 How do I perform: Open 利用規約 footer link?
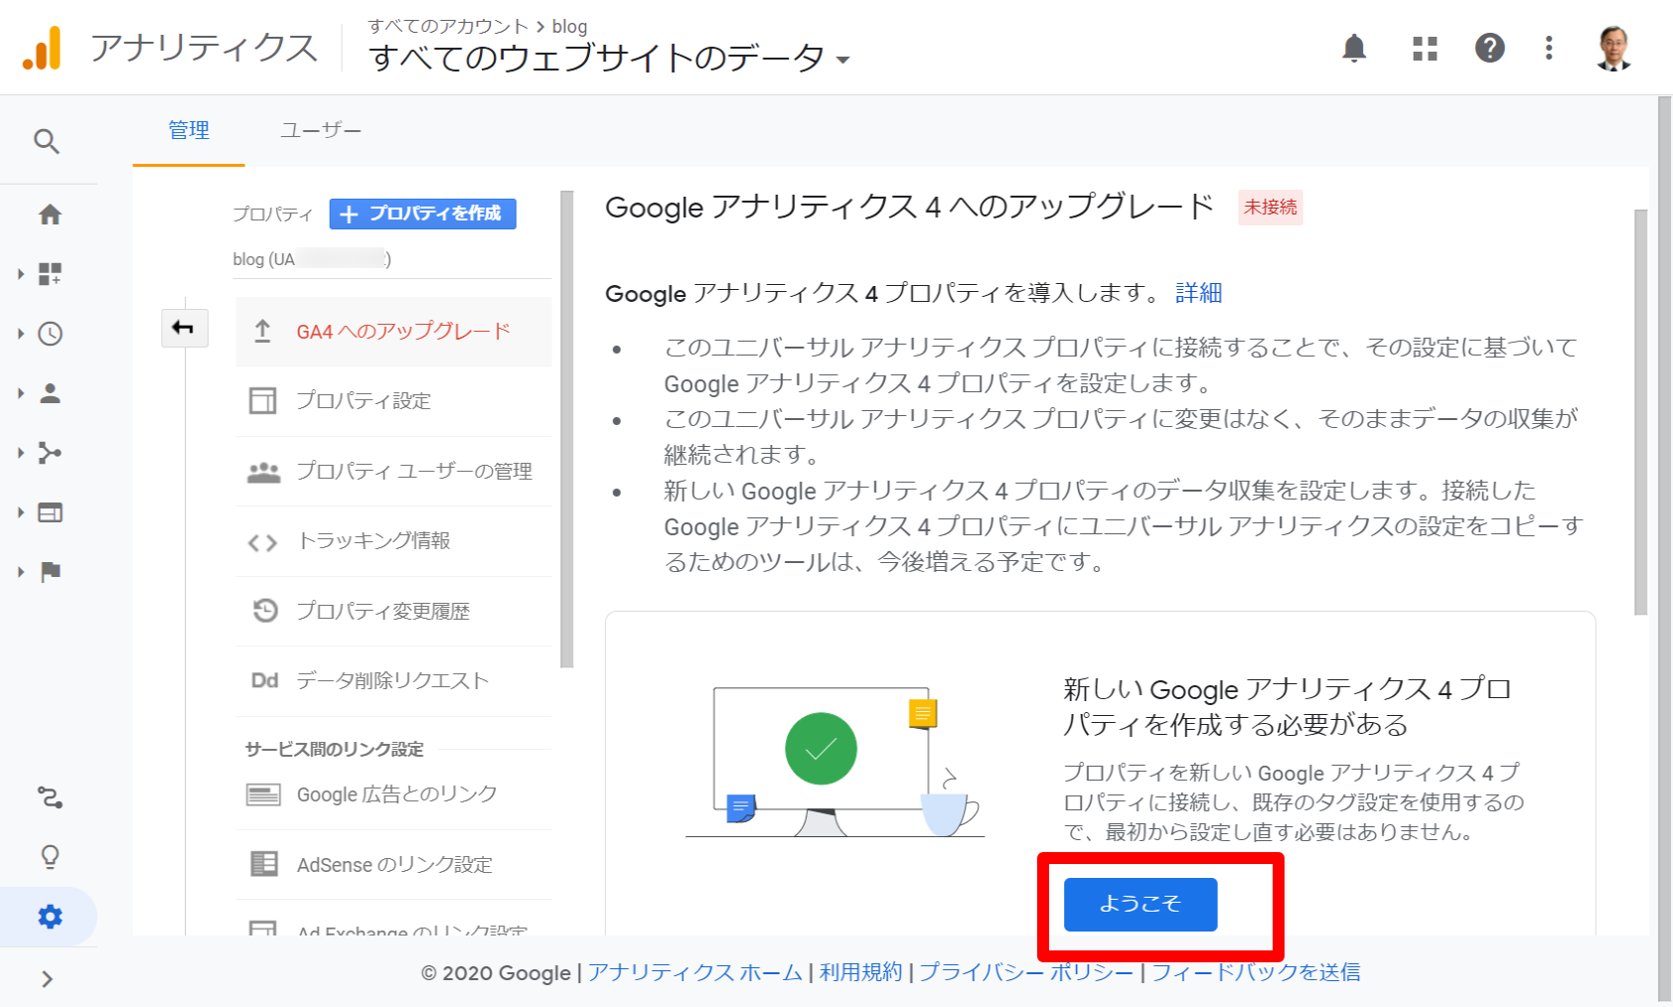pyautogui.click(x=860, y=972)
